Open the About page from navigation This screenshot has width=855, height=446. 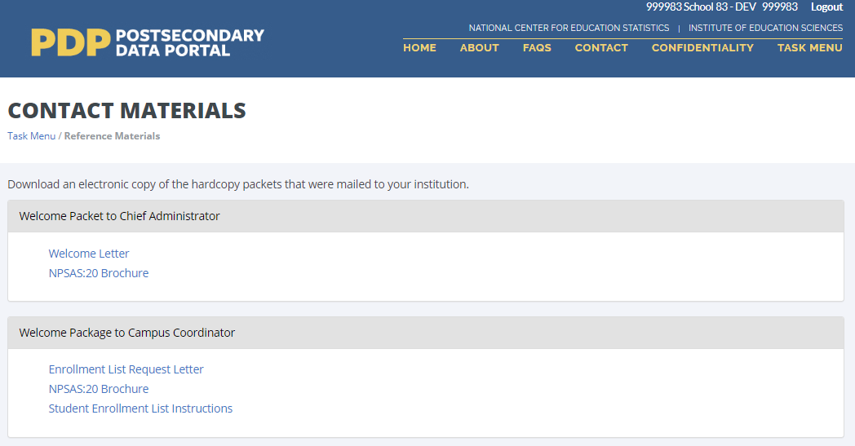479,48
